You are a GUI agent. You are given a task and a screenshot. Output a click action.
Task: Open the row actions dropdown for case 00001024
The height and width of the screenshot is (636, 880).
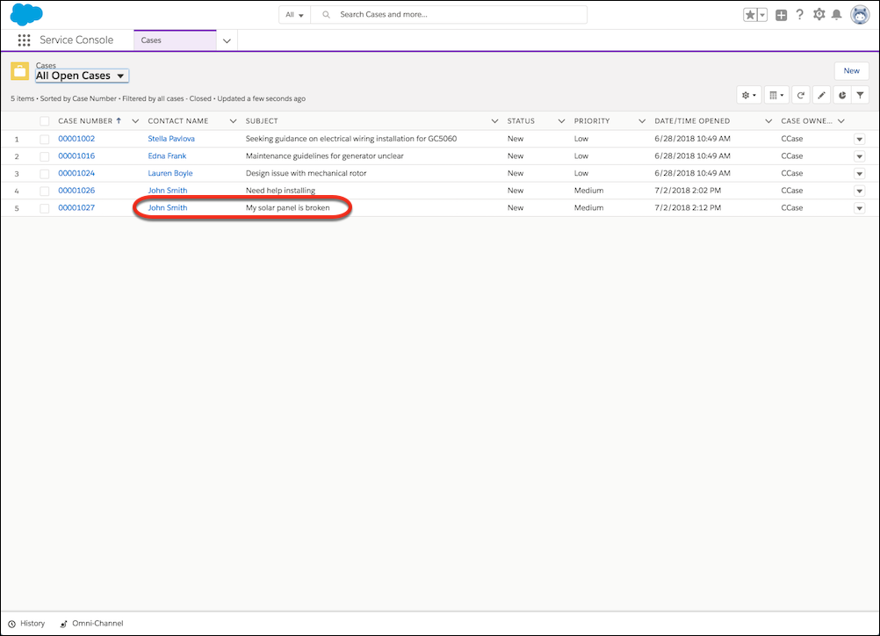pos(860,173)
